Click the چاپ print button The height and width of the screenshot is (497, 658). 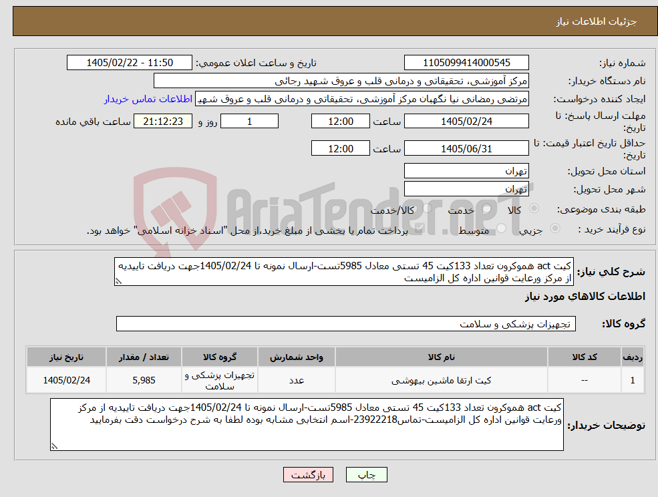[x=366, y=475]
